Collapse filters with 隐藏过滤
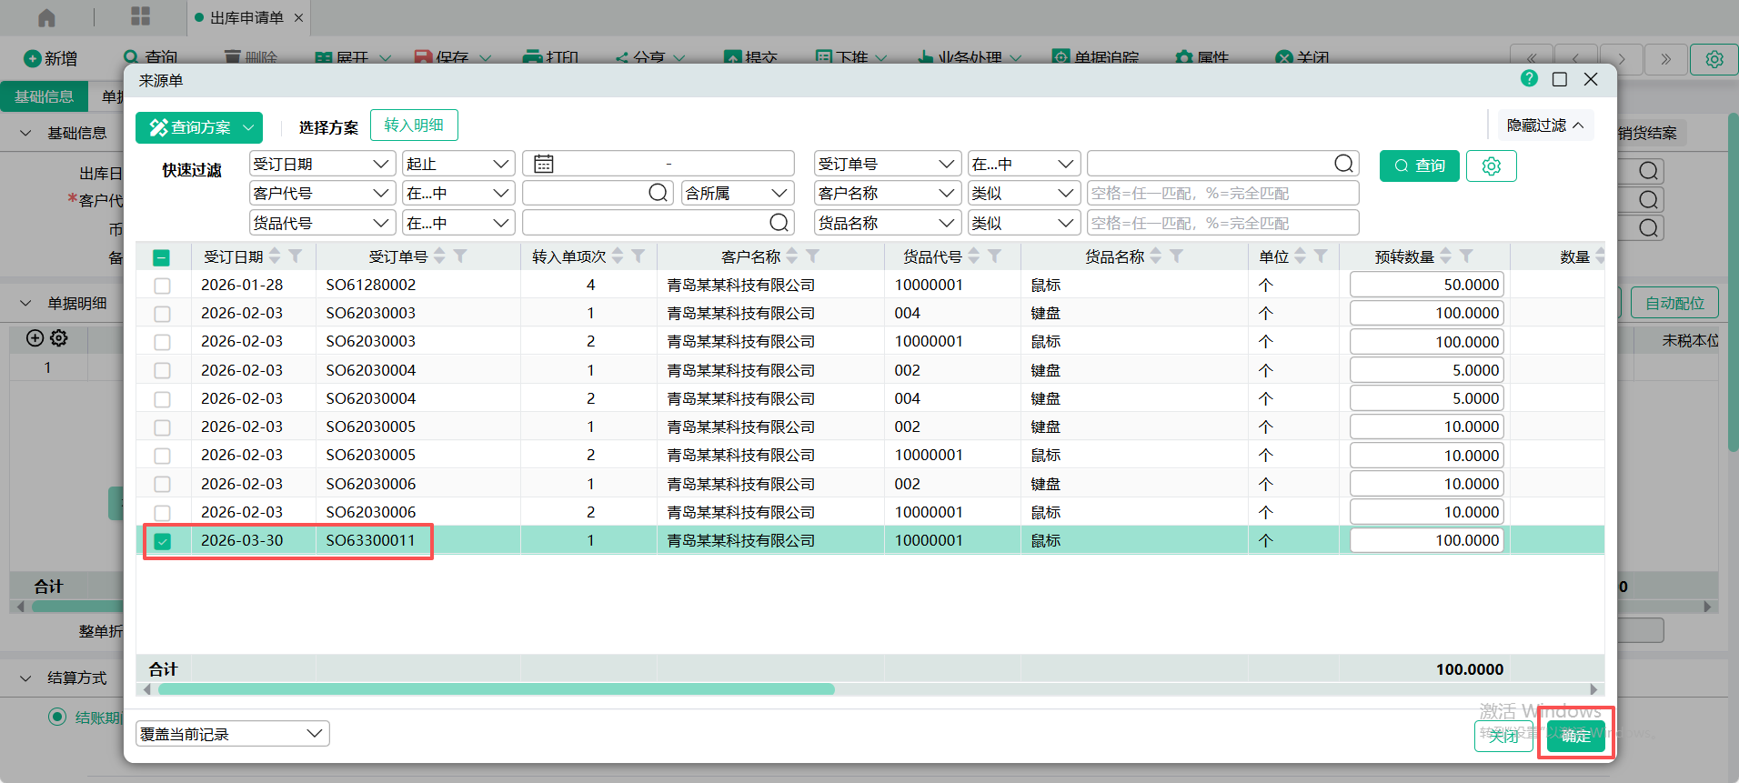Viewport: 1739px width, 783px height. click(1544, 125)
